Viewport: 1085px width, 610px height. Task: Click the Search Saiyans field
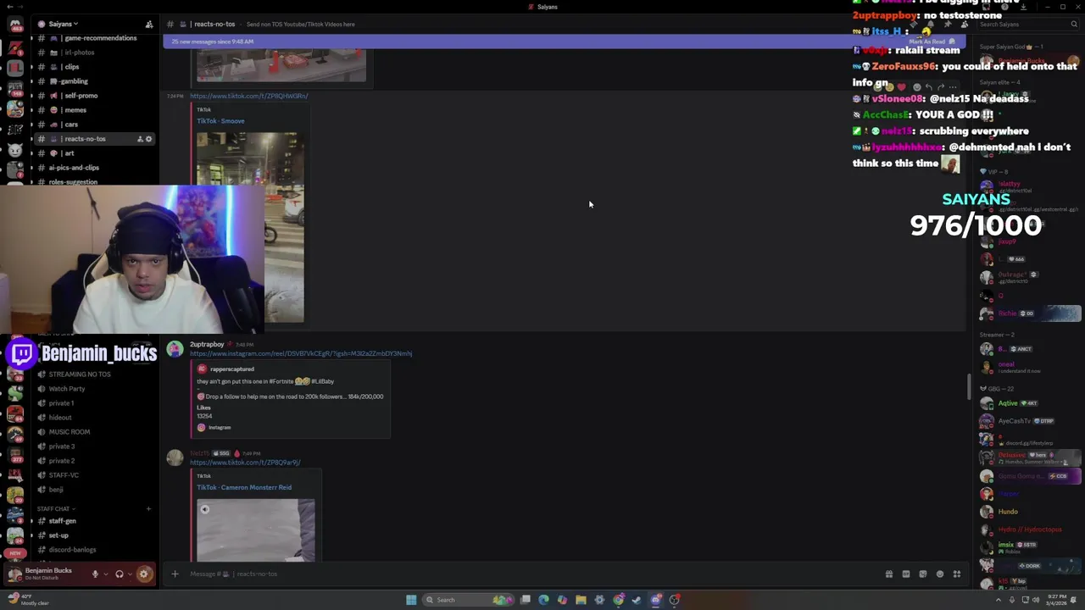pos(1027,25)
